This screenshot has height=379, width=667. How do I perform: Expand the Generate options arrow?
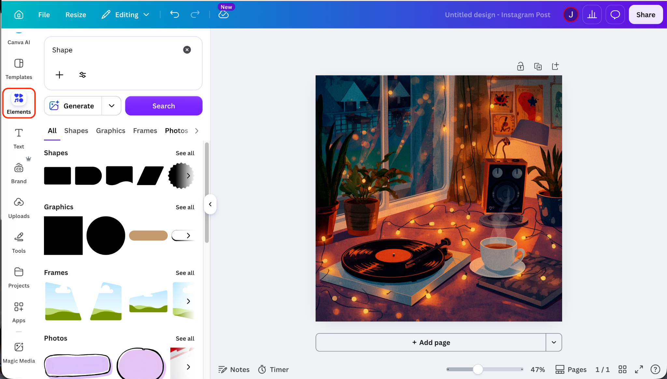[112, 106]
